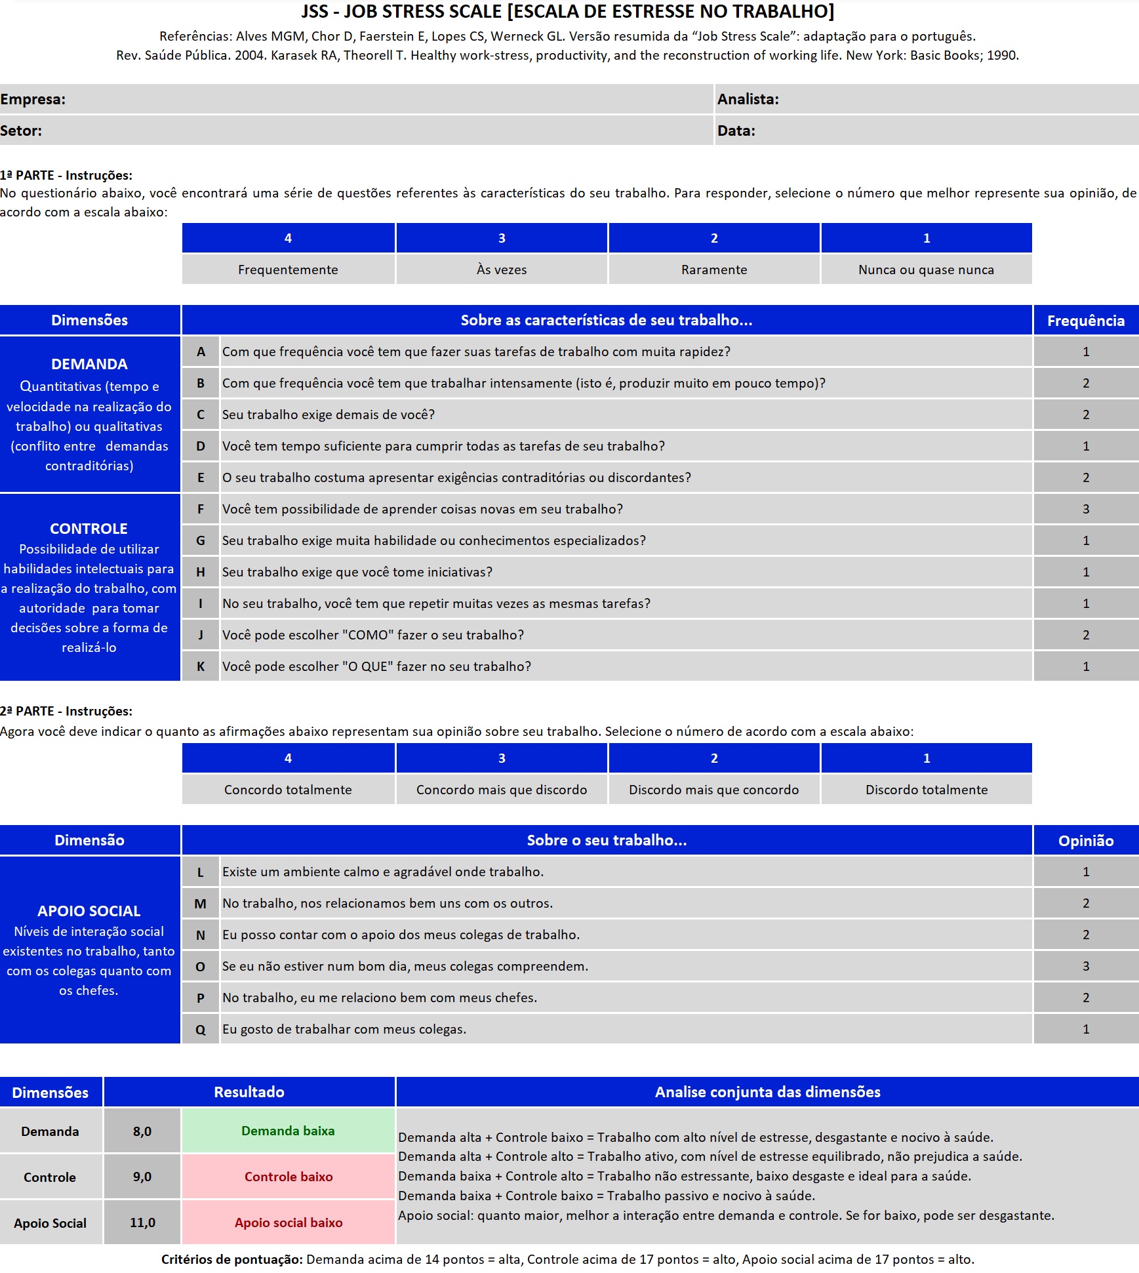Screen dimensions: 1139x1273
Task: Click the Discordo totalmente option
Action: tap(926, 790)
